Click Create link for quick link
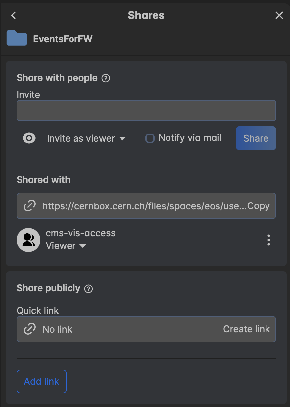Screen dimensions: 290x407 coord(246,329)
